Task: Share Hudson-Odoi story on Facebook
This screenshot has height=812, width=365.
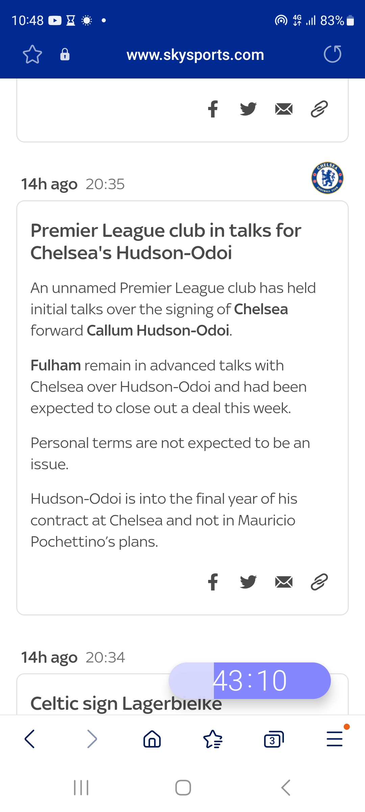Action: tap(213, 582)
